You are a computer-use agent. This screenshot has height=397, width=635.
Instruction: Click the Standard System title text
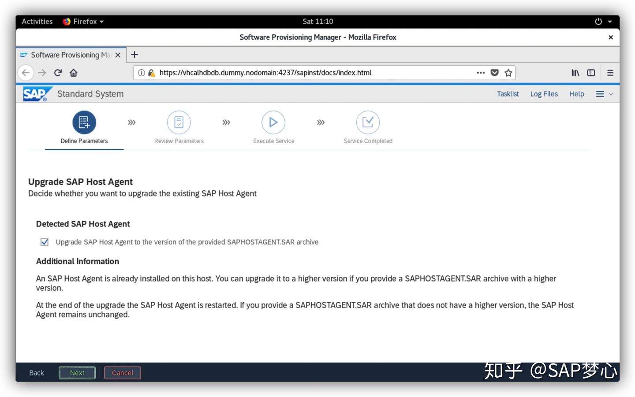point(90,94)
